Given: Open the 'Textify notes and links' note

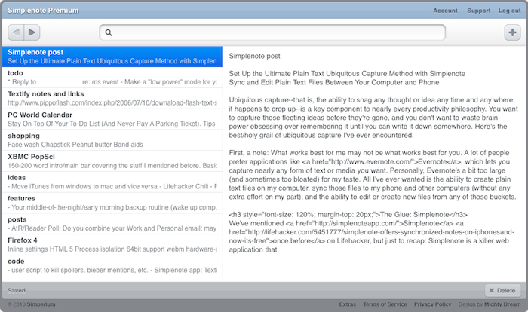Looking at the screenshot, I should pos(112,97).
